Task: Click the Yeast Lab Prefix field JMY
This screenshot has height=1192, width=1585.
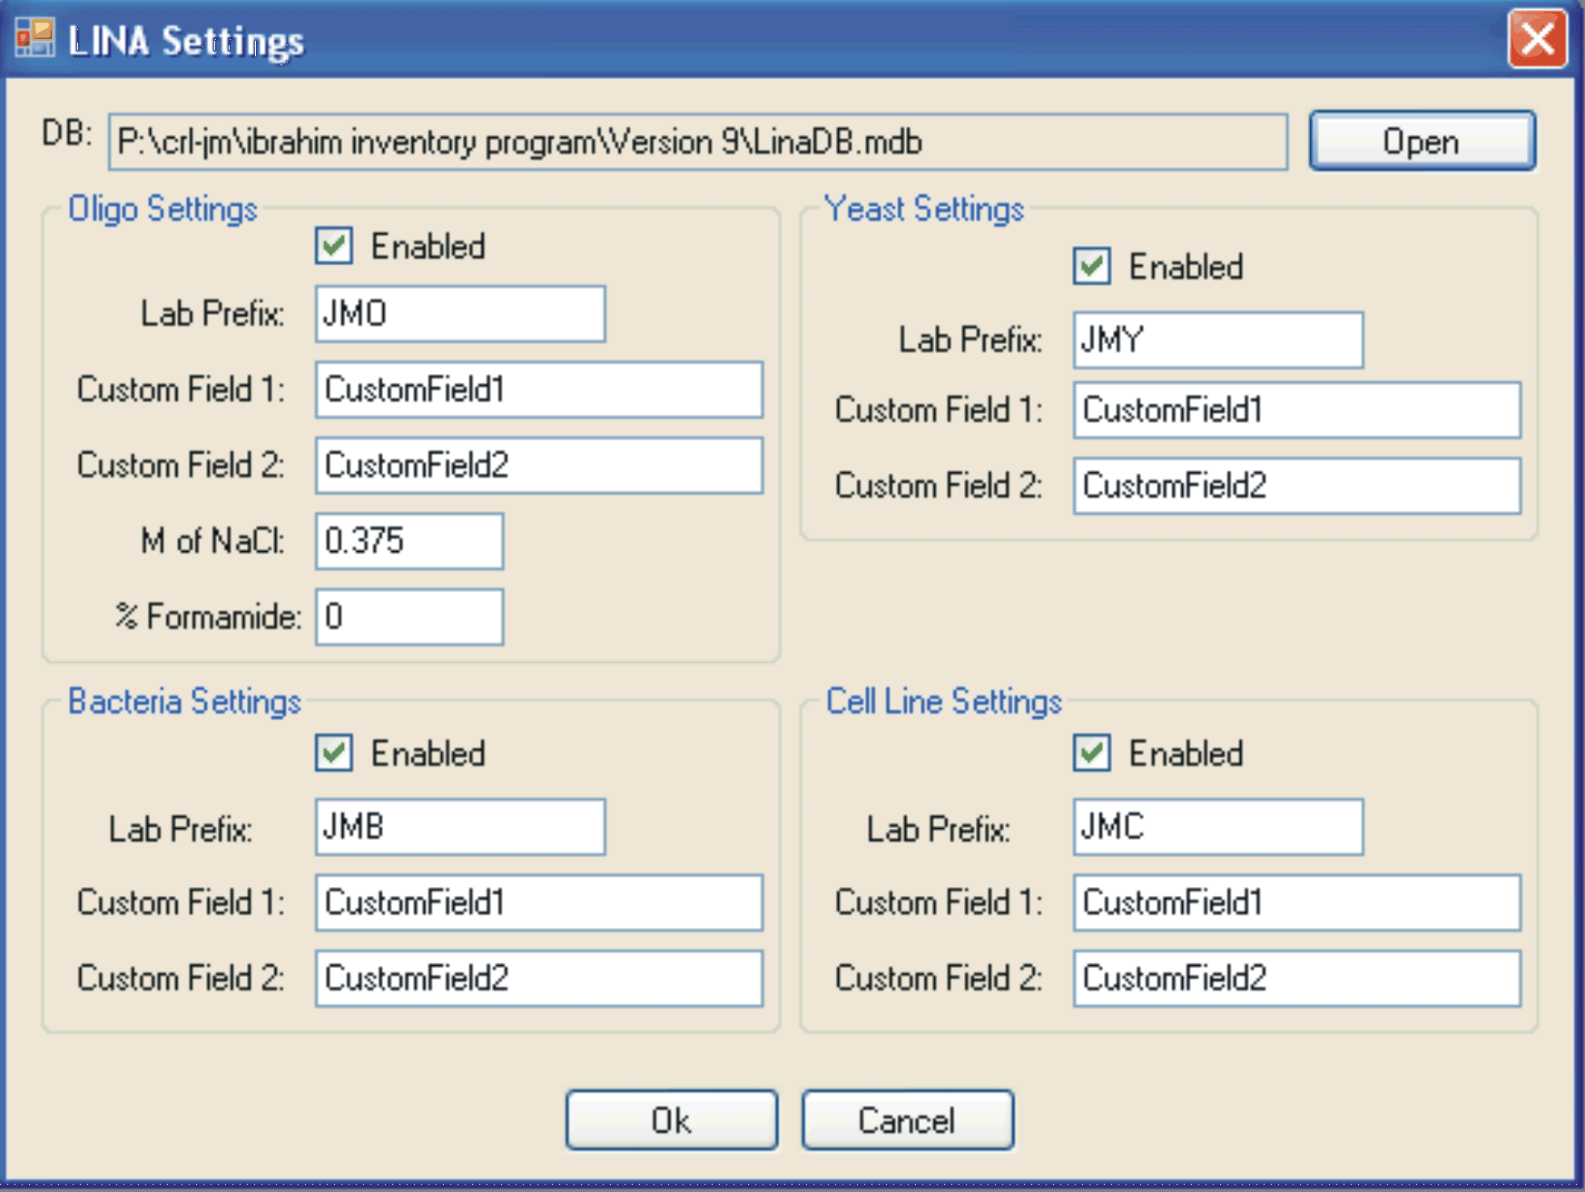Action: point(1217,340)
